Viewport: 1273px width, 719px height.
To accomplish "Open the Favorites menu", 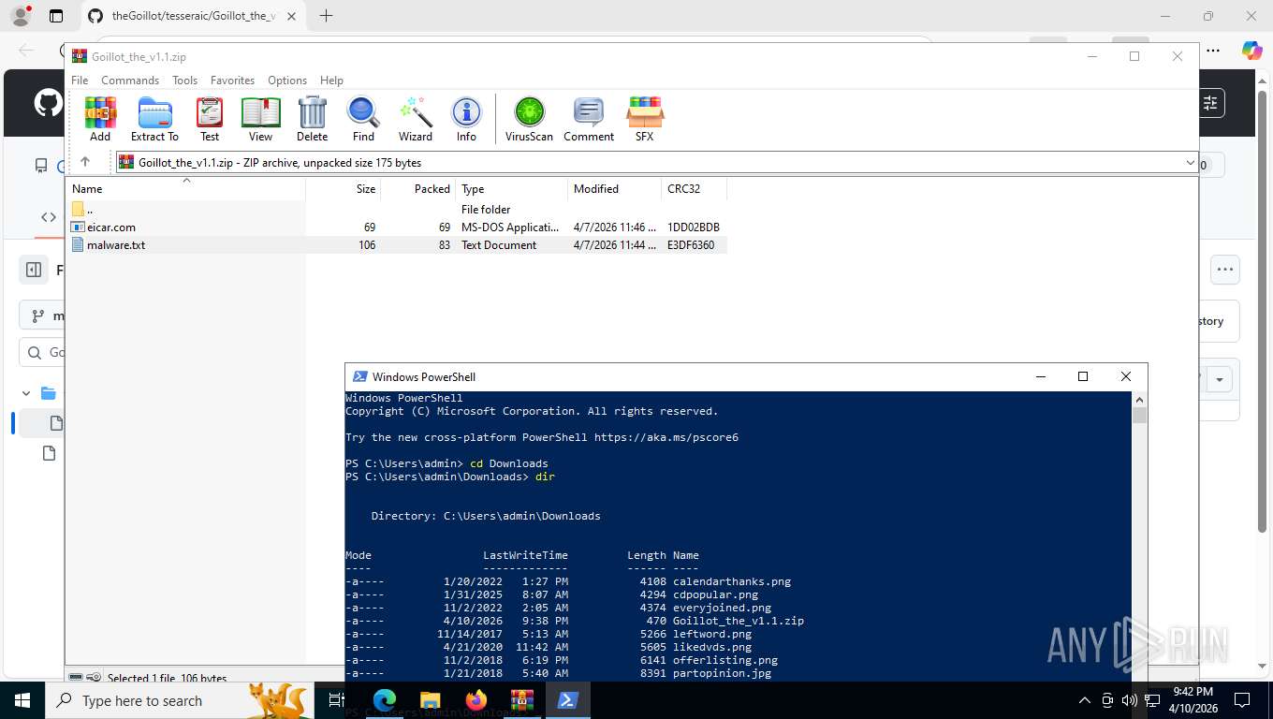I will coord(232,81).
